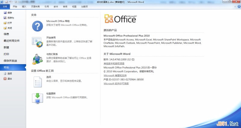Click the '激活的产品' heading

click(x=110, y=30)
